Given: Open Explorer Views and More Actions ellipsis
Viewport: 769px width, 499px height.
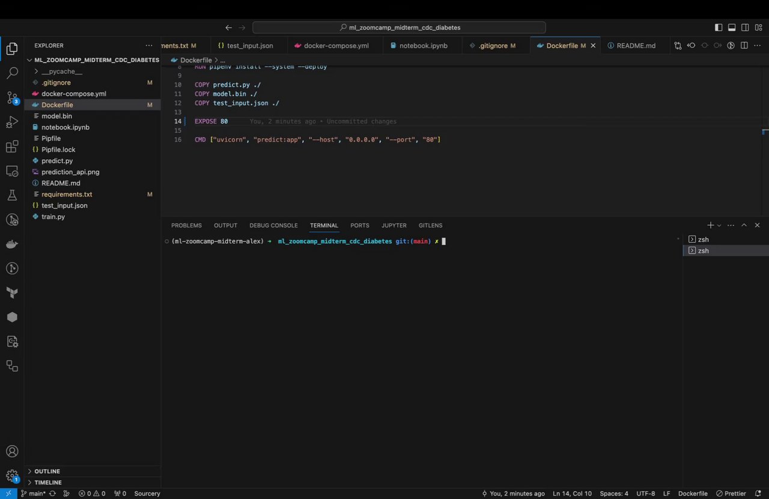Looking at the screenshot, I should [x=149, y=46].
